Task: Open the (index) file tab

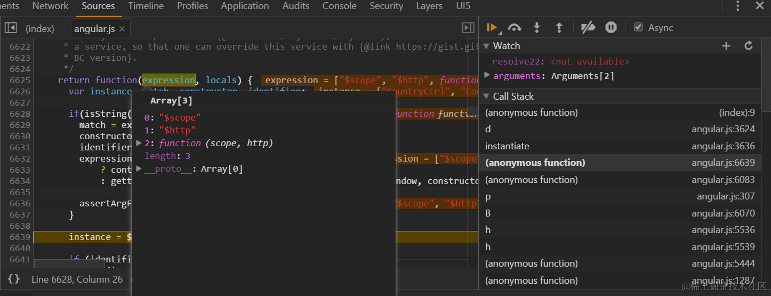Action: pyautogui.click(x=40, y=29)
